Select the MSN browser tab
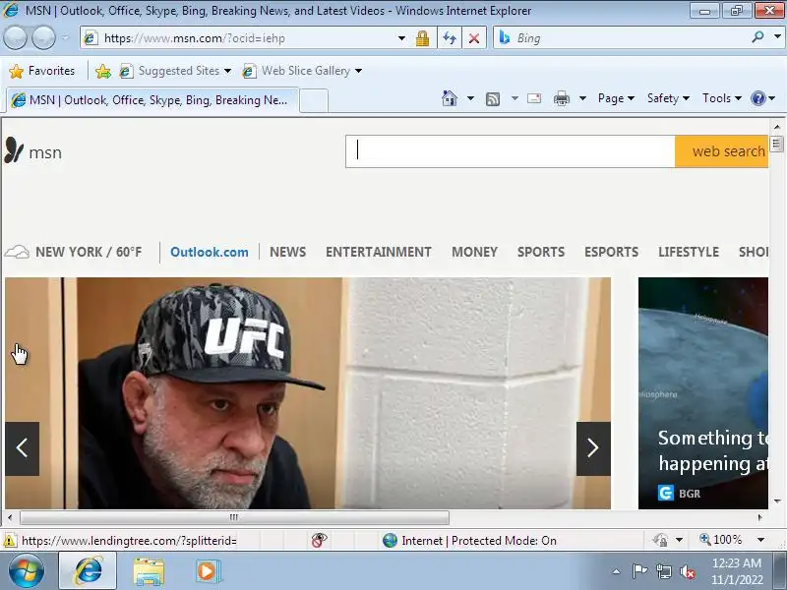The image size is (787, 590). pos(152,100)
